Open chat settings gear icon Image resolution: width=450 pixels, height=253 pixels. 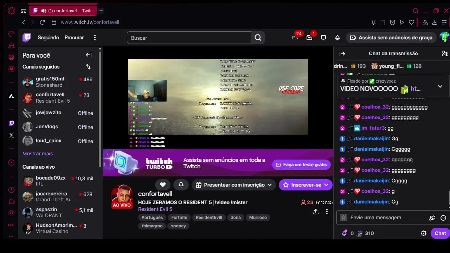pos(424,233)
